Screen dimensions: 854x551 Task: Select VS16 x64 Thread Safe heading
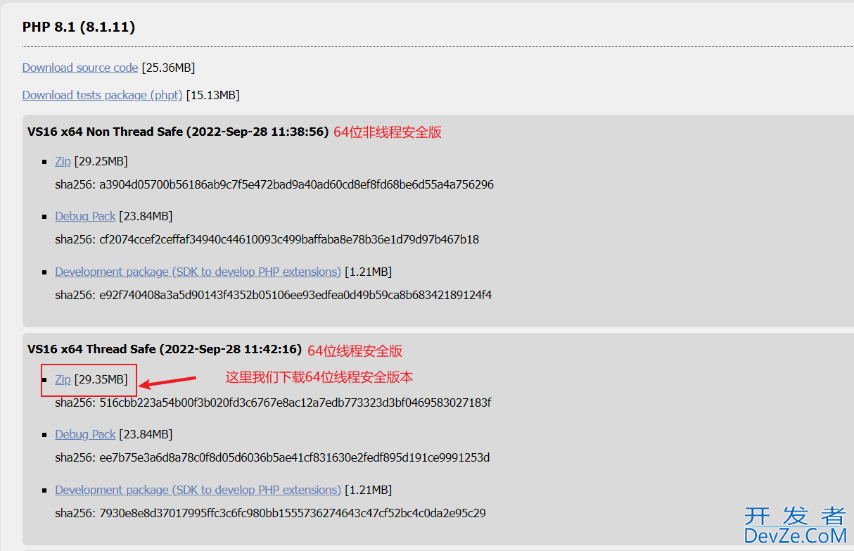[165, 349]
